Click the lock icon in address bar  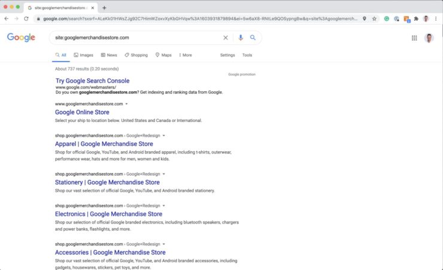coord(38,19)
